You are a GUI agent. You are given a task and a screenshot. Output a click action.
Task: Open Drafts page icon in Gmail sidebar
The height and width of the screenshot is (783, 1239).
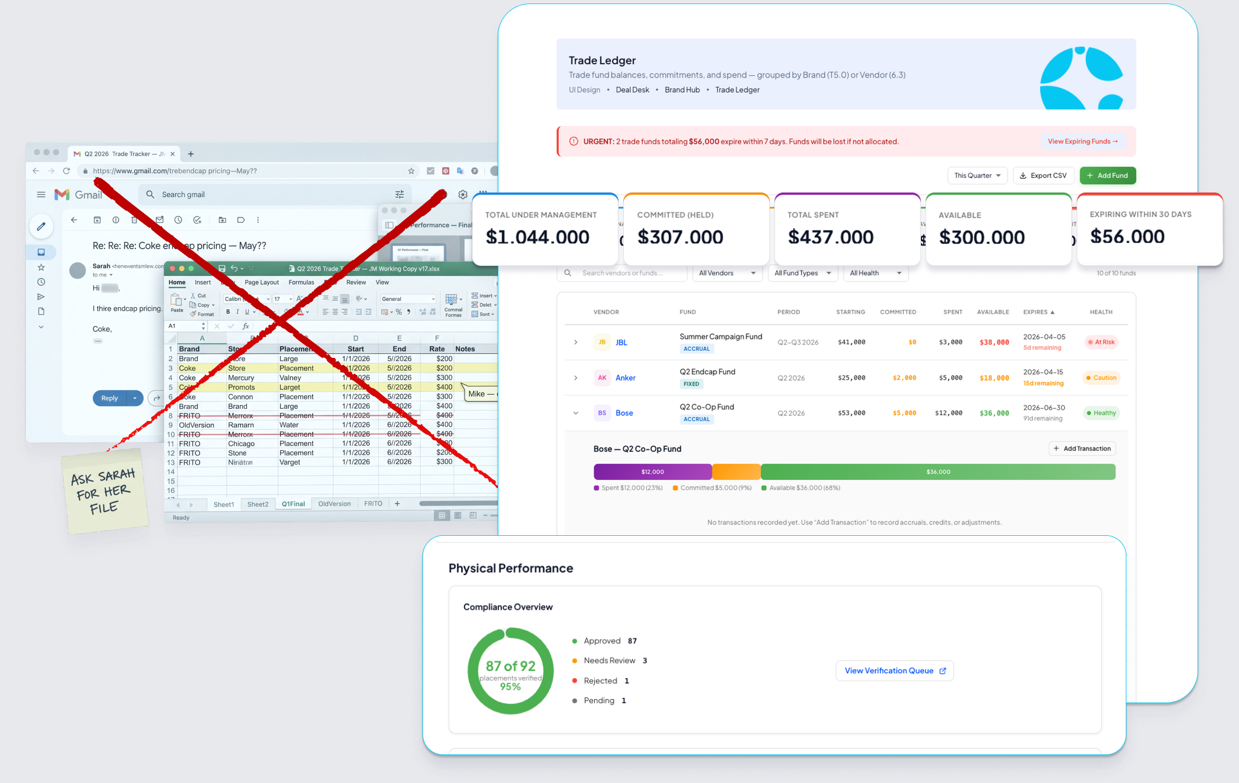pos(41,311)
